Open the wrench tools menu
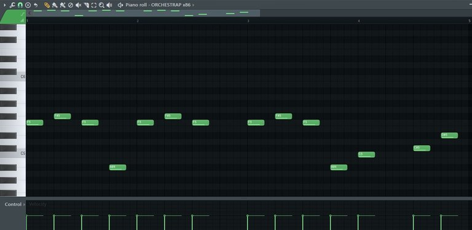The height and width of the screenshot is (230, 472). click(x=12, y=5)
